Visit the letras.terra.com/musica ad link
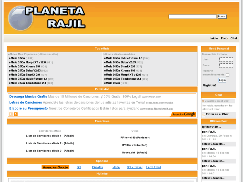 click(159, 103)
